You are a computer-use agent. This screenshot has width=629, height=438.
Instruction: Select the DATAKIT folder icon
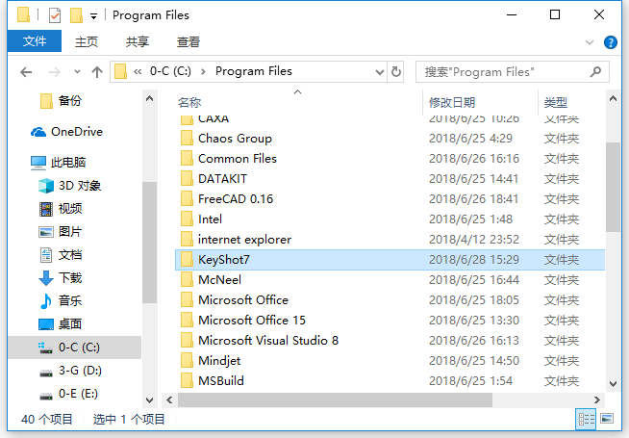[187, 179]
